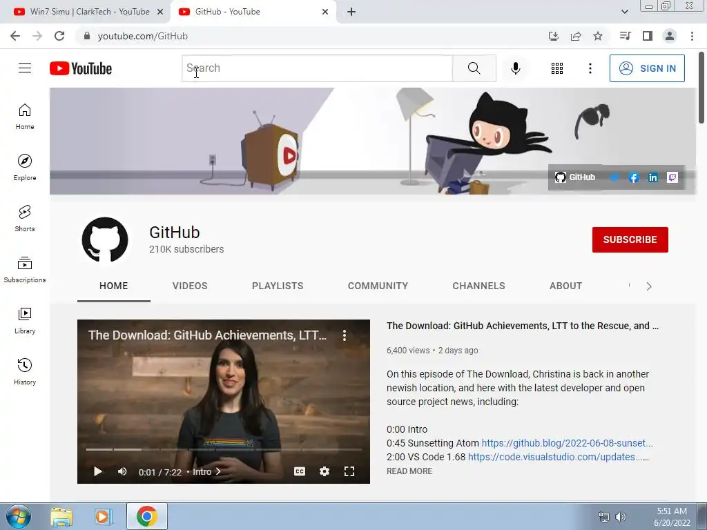
Task: Show more channel tabs with right chevron
Action: coord(649,286)
